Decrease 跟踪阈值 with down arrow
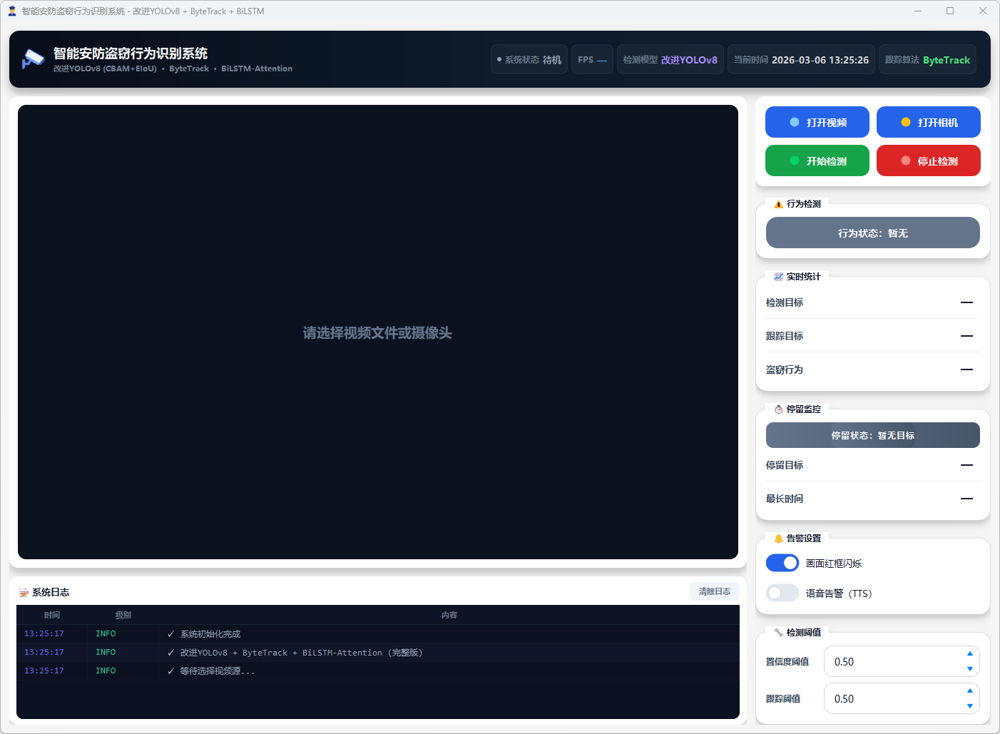 pos(969,706)
